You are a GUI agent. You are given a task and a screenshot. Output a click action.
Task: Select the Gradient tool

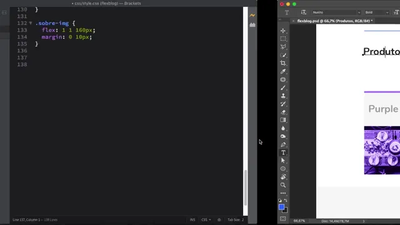[x=283, y=120]
